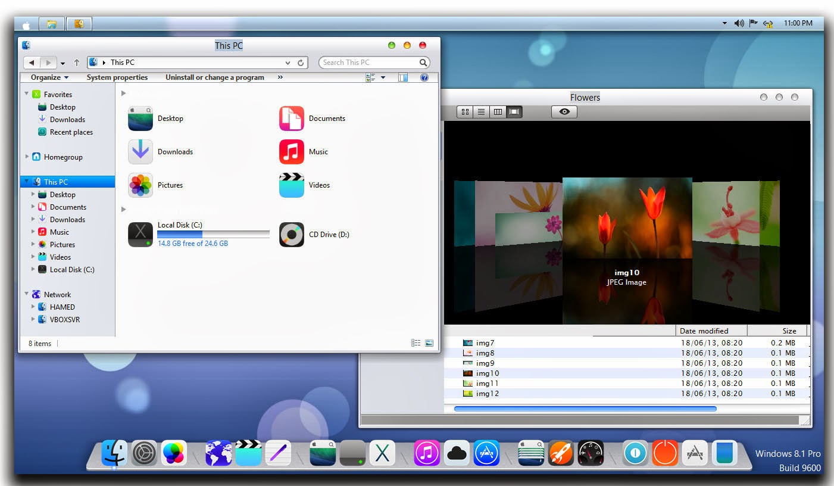Switch to large icons view in status bar

[x=429, y=343]
